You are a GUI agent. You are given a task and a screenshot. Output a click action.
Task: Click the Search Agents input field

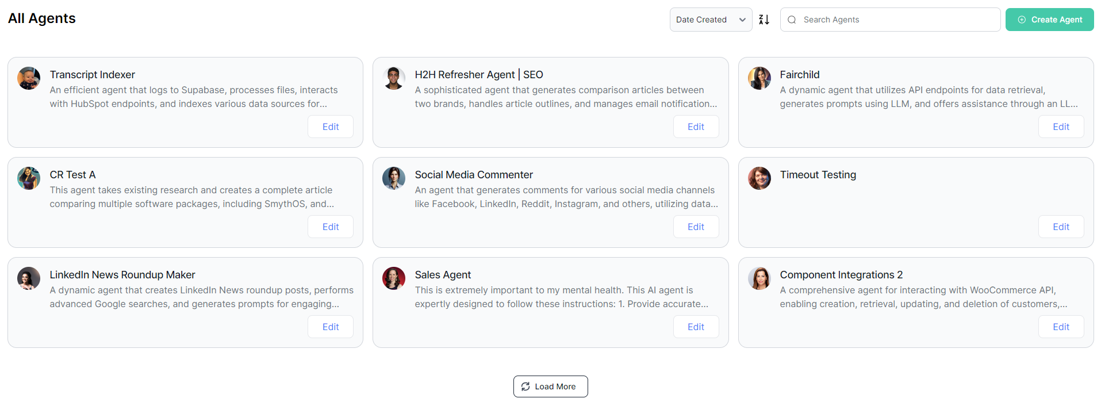point(890,20)
